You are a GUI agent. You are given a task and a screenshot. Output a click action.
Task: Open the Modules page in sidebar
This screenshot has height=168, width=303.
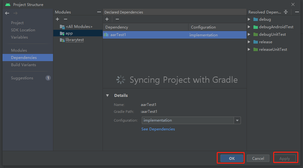19,50
